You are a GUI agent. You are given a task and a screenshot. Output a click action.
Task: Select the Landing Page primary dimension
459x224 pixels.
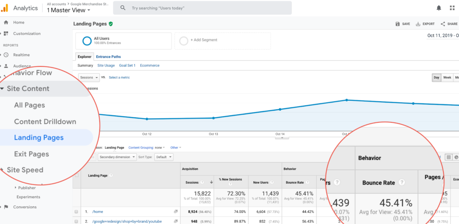(114, 148)
